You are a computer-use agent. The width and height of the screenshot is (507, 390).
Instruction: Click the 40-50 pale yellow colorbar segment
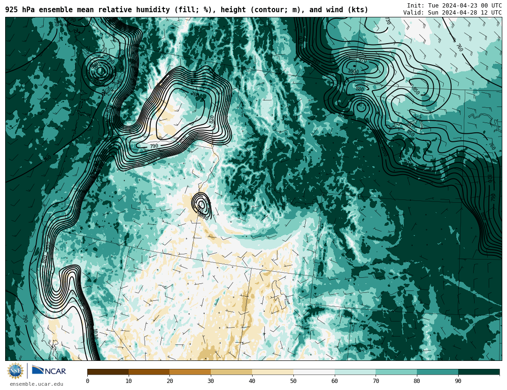pos(273,372)
